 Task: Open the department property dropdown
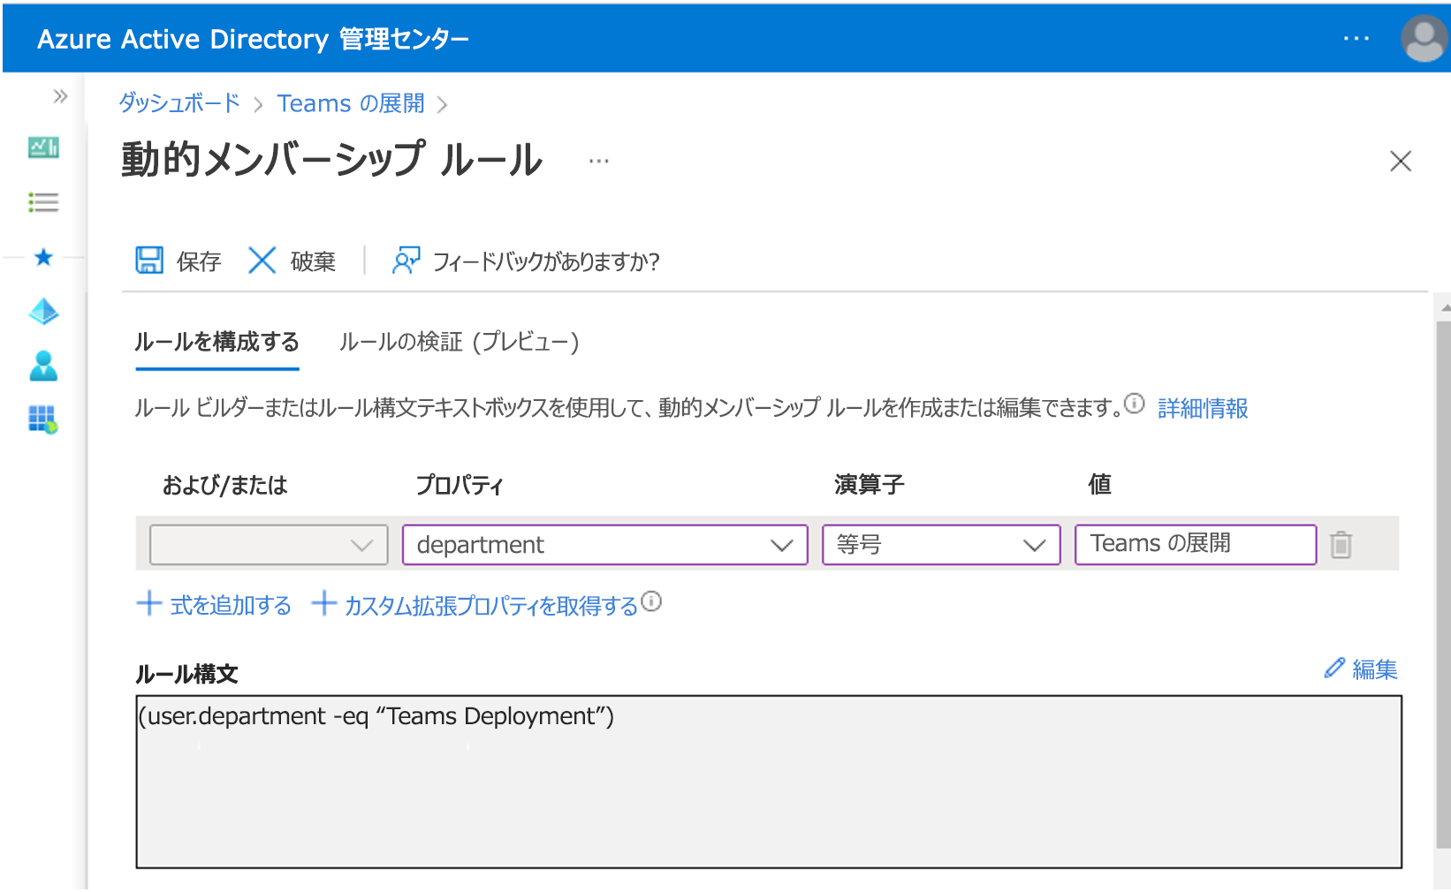(x=605, y=545)
